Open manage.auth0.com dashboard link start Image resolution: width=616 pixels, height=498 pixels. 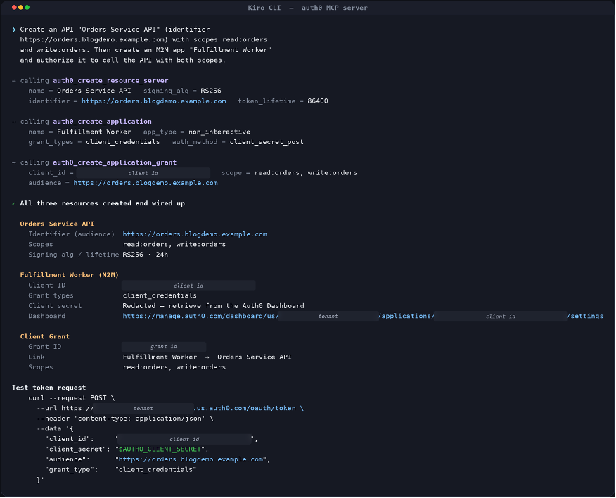click(200, 316)
